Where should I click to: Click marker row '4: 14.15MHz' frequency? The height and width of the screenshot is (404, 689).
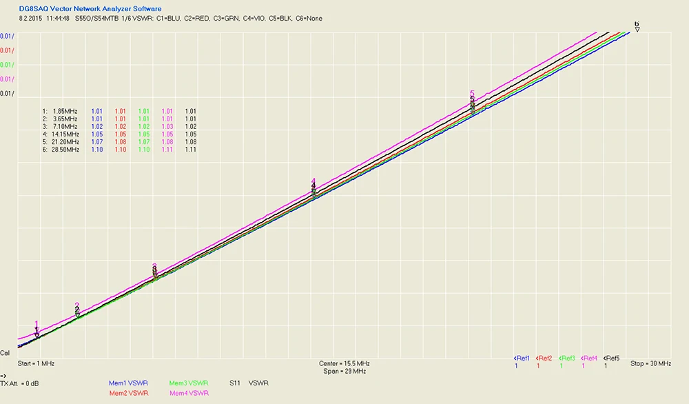(x=66, y=134)
